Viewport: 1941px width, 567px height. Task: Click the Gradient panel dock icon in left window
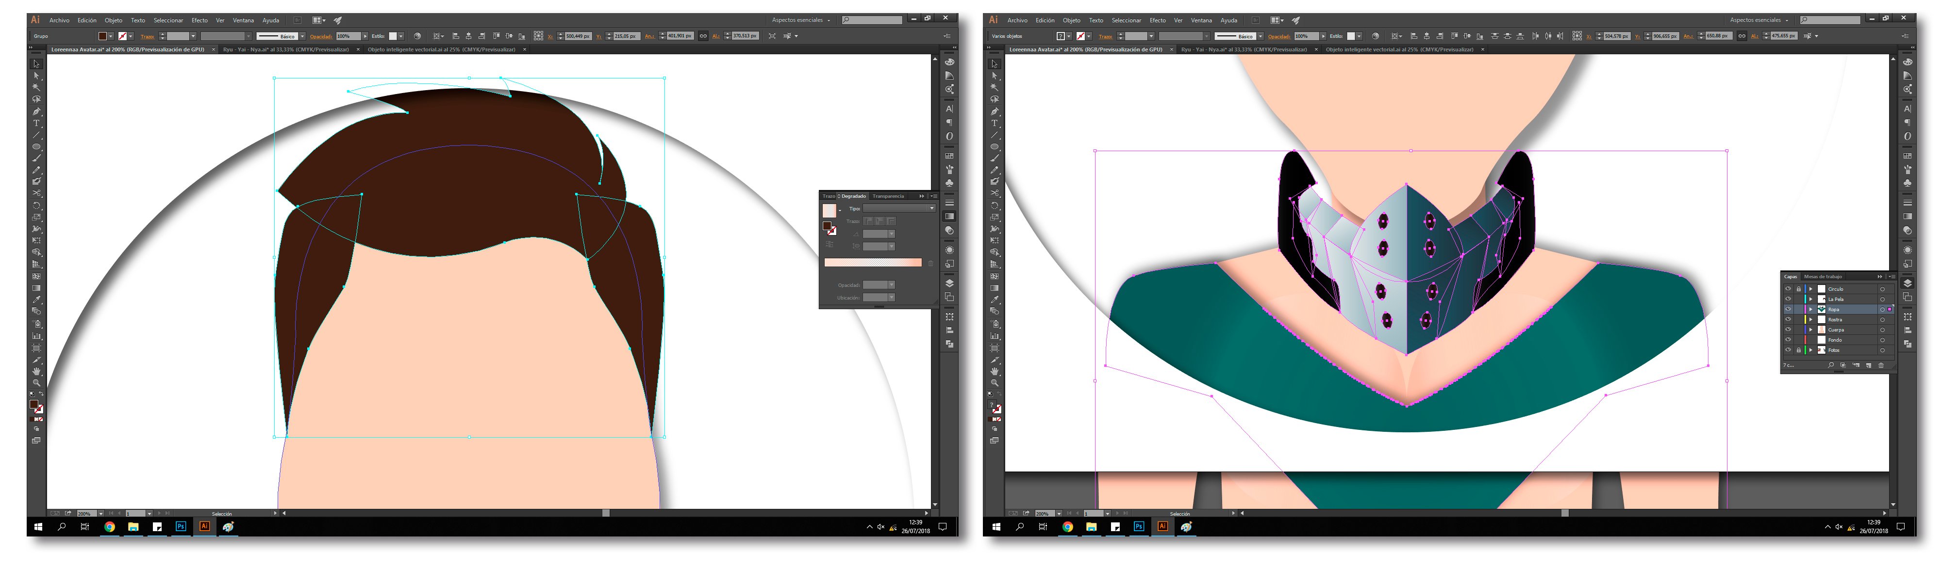point(949,217)
